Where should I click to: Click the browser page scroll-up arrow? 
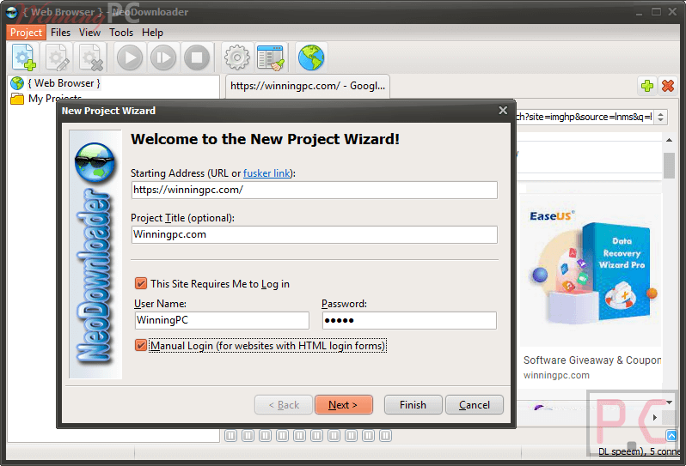670,140
